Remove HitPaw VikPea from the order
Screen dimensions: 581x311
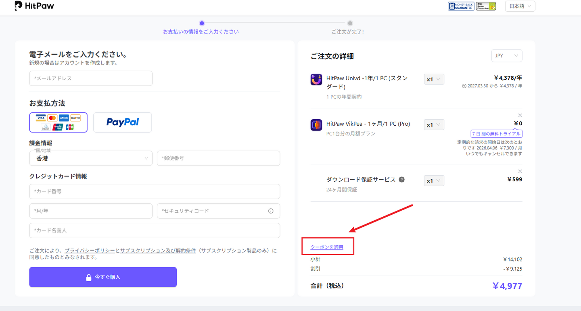[x=520, y=115]
